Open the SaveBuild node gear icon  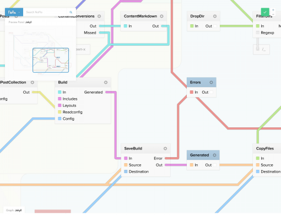pos(165,148)
